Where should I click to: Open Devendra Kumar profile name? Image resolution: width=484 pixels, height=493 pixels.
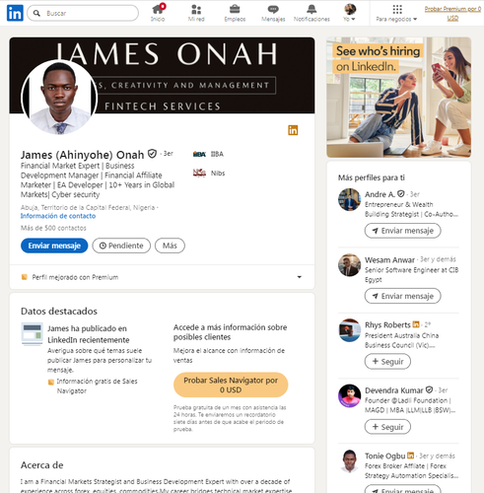coord(394,390)
